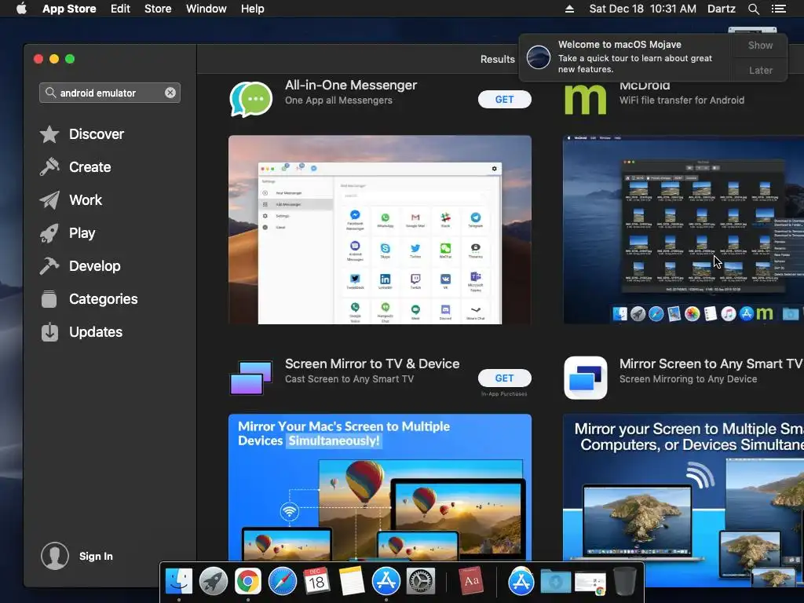This screenshot has width=804, height=603.
Task: Open All-in-One Messenger app icon
Action: pyautogui.click(x=250, y=100)
